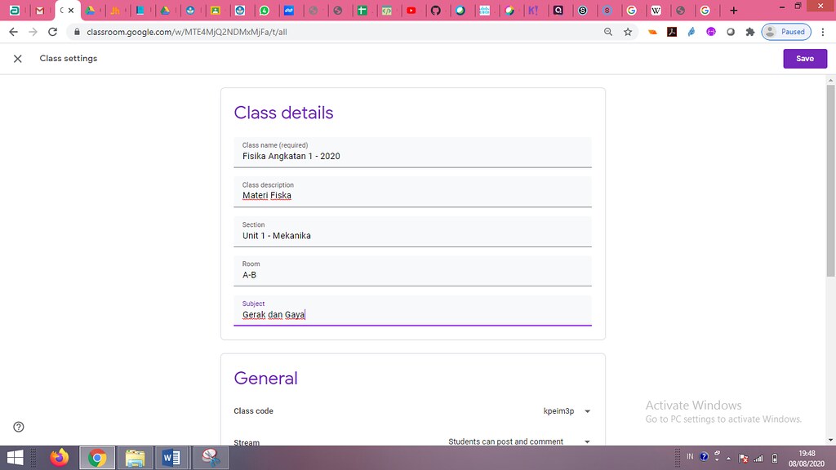Open Microsoft Word from the taskbar
This screenshot has width=836, height=470.
point(171,458)
